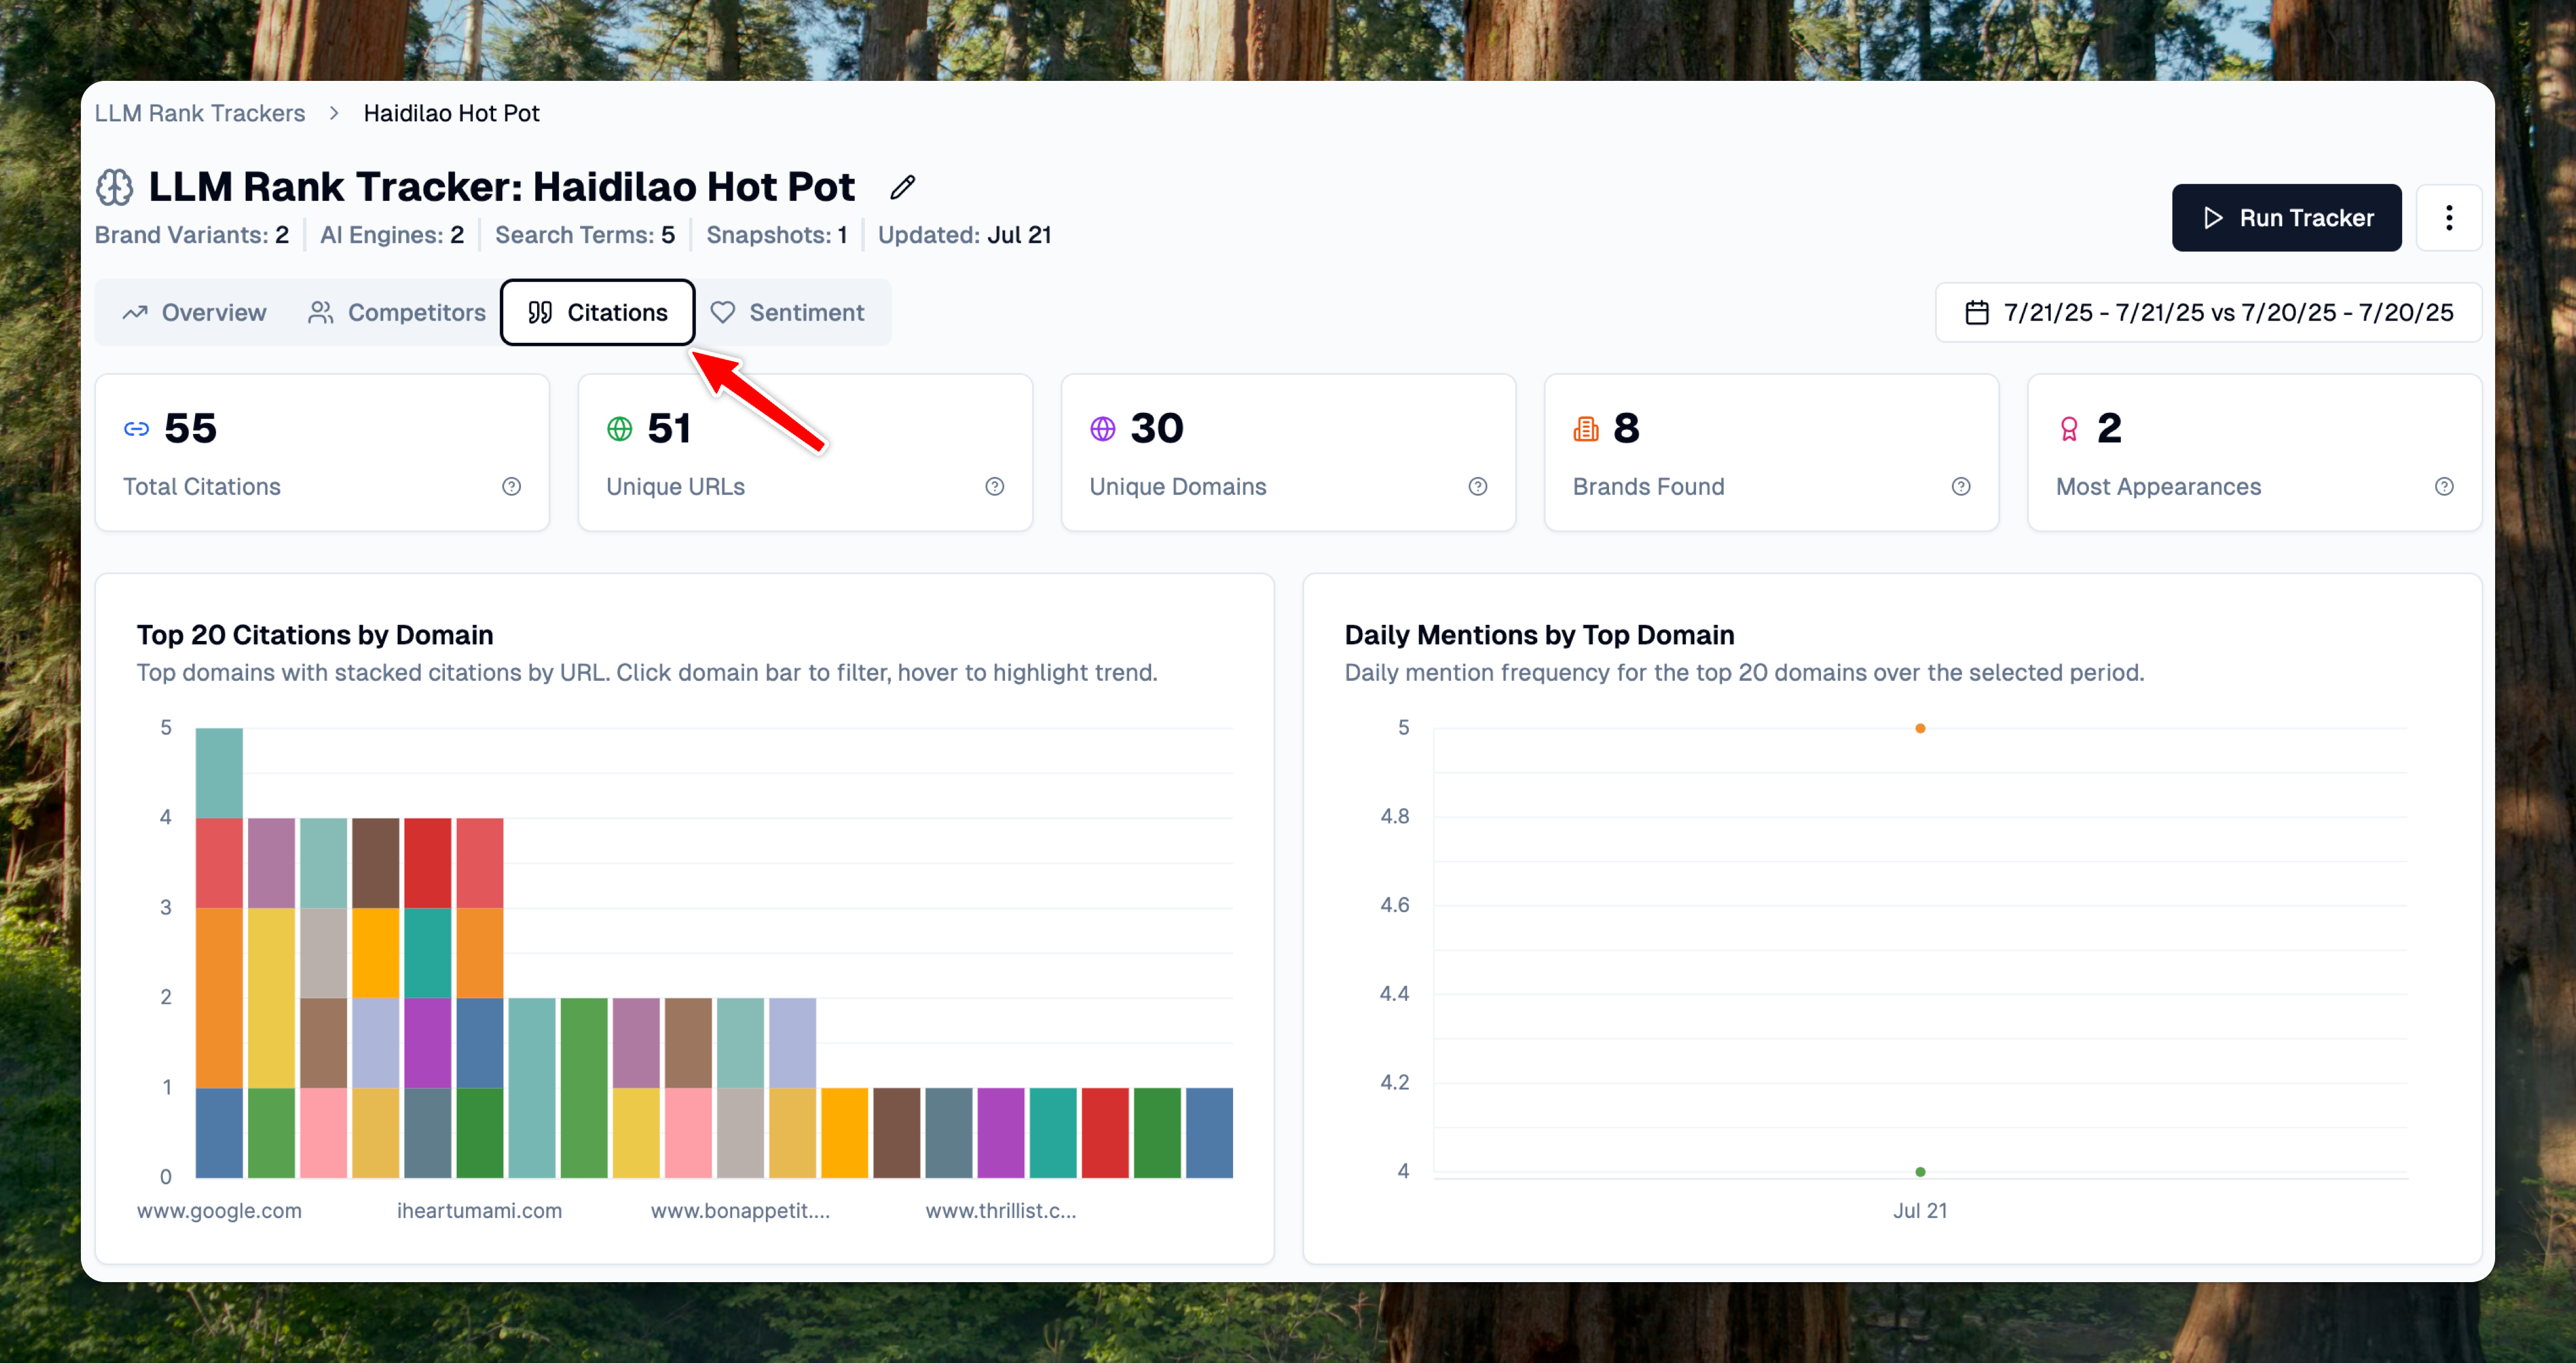Switch to the Sentiment tab
This screenshot has height=1363, width=2576.
(787, 313)
